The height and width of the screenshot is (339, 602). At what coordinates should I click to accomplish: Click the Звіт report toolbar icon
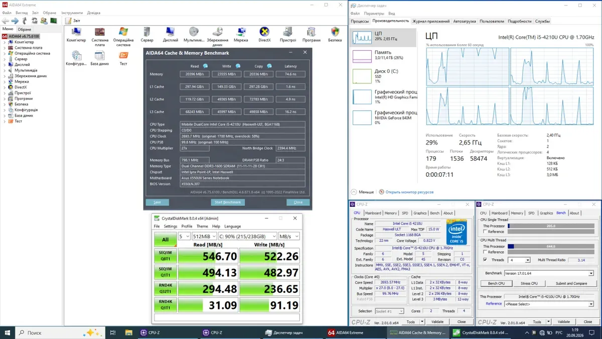pos(69,21)
